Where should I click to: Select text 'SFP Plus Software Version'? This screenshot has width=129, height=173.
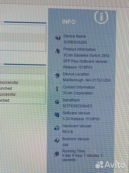[x=85, y=61]
